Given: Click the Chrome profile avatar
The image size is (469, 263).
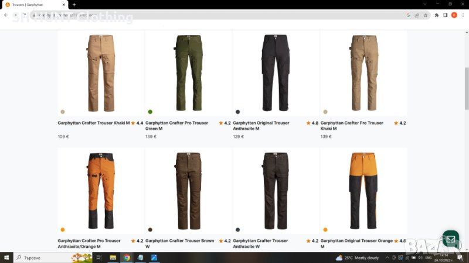Looking at the screenshot, I should point(454,15).
